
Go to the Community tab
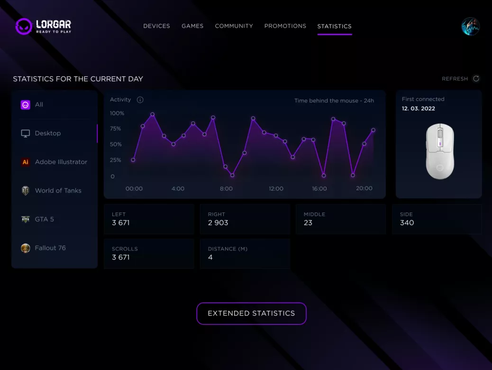pyautogui.click(x=234, y=26)
